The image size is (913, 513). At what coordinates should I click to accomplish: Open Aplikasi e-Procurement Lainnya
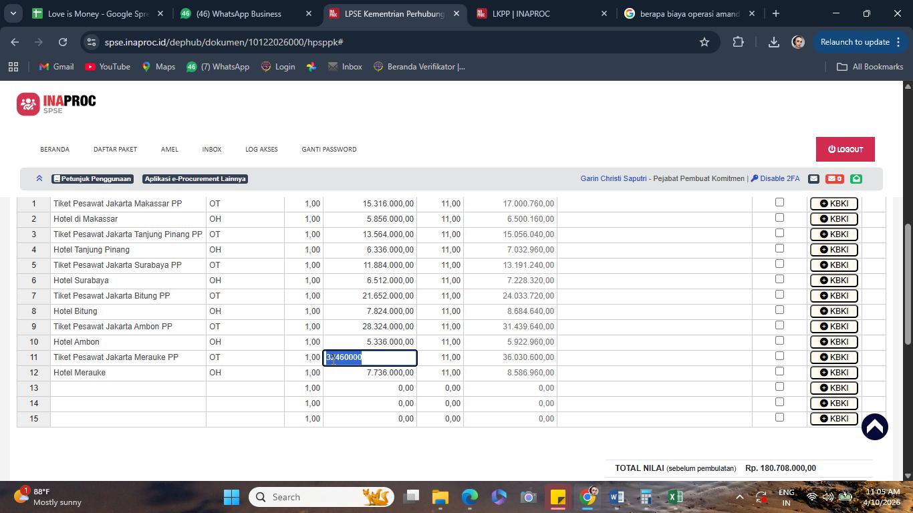point(195,178)
